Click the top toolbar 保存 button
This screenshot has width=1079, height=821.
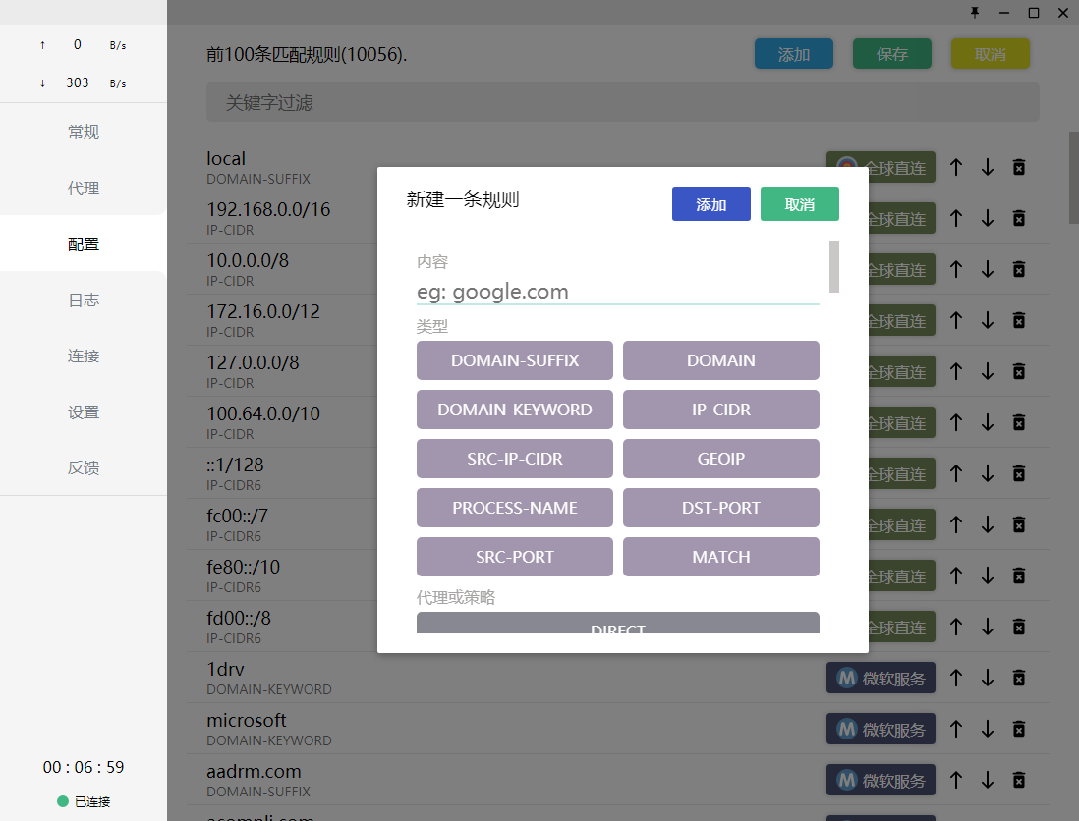tap(892, 54)
